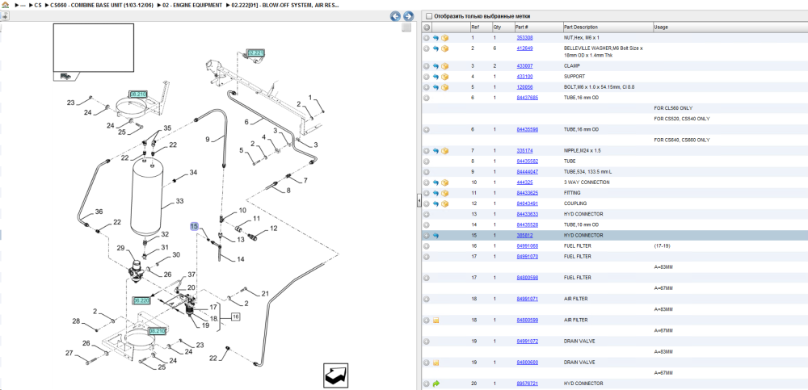This screenshot has height=390, width=808.
Task: Open part number link 385812
Action: click(x=524, y=236)
